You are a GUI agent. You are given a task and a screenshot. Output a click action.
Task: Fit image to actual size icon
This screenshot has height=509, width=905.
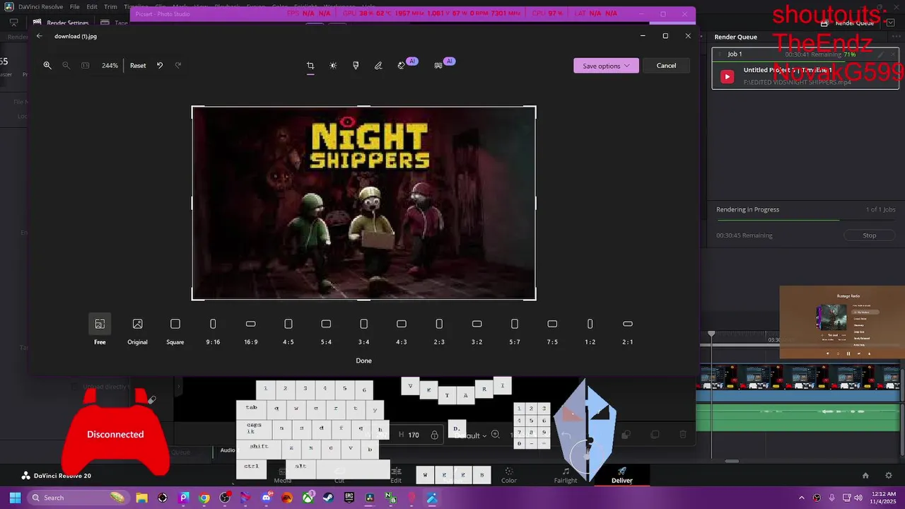tap(86, 65)
